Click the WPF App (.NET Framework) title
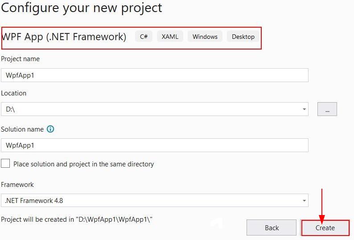This screenshot has height=240, width=354. [x=64, y=37]
